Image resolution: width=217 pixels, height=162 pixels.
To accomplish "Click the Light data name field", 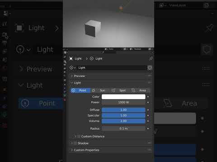I will click(112, 67).
